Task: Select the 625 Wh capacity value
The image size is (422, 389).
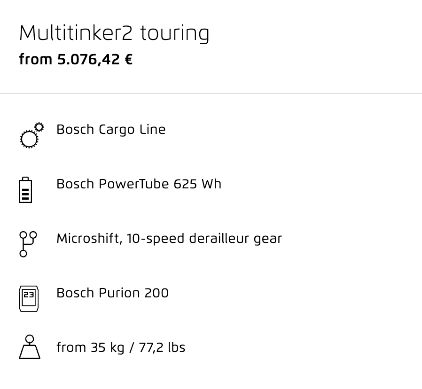Action: (197, 184)
